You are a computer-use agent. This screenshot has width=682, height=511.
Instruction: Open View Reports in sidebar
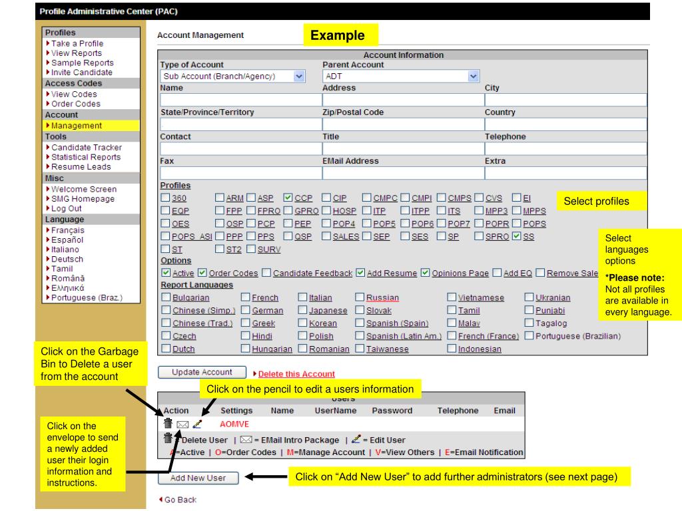click(76, 53)
